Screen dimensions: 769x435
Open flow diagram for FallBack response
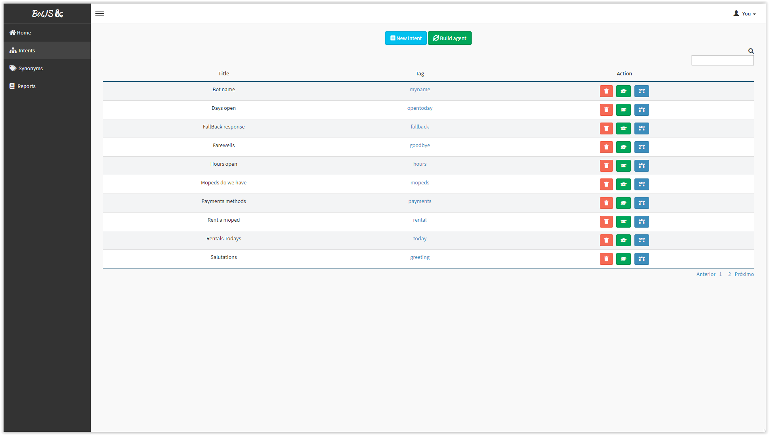tap(642, 128)
